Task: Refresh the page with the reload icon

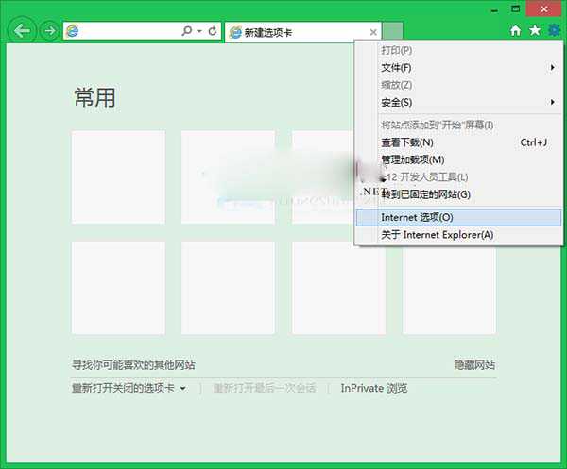Action: point(213,31)
